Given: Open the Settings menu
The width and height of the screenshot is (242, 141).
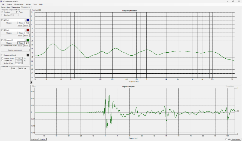Looking at the screenshot, I should pos(28,4).
